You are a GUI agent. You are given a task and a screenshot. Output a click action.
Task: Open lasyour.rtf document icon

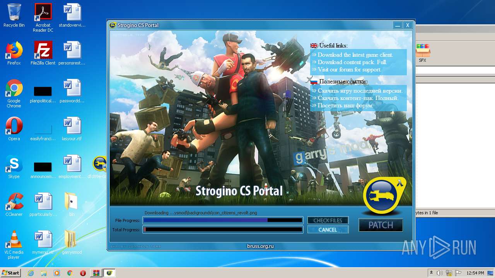point(72,129)
